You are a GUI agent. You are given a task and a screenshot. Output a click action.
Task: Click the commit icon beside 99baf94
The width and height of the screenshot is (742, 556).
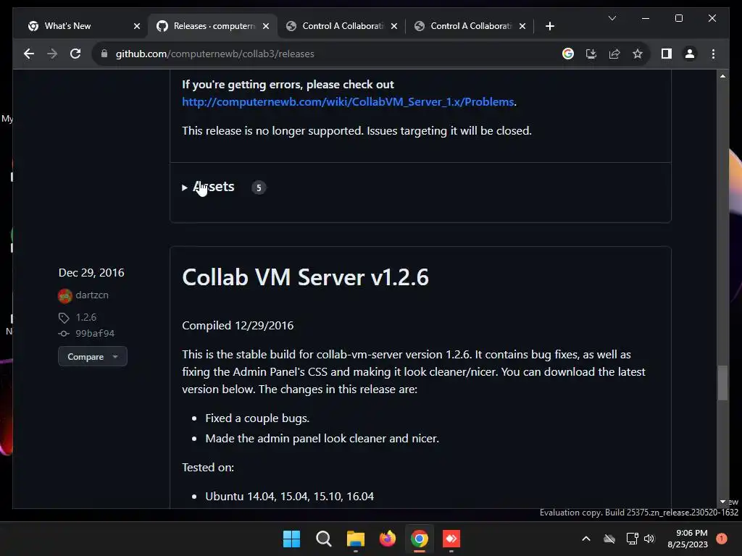point(64,333)
